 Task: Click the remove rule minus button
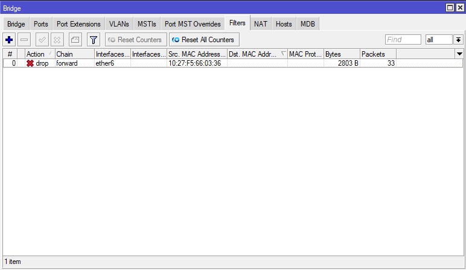(24, 40)
